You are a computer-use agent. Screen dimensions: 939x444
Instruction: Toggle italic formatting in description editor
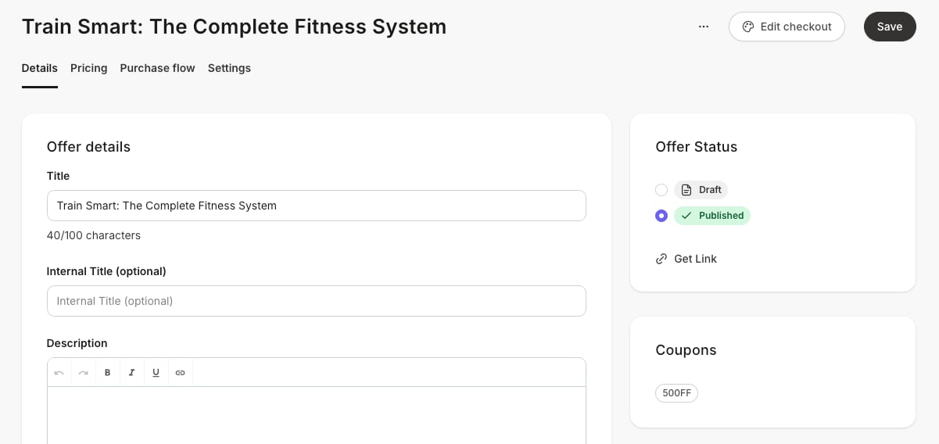(131, 373)
